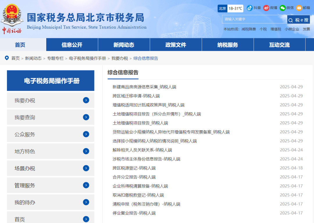
Task: Expand 地方特色 sidebar arrow
Action: coord(86,151)
